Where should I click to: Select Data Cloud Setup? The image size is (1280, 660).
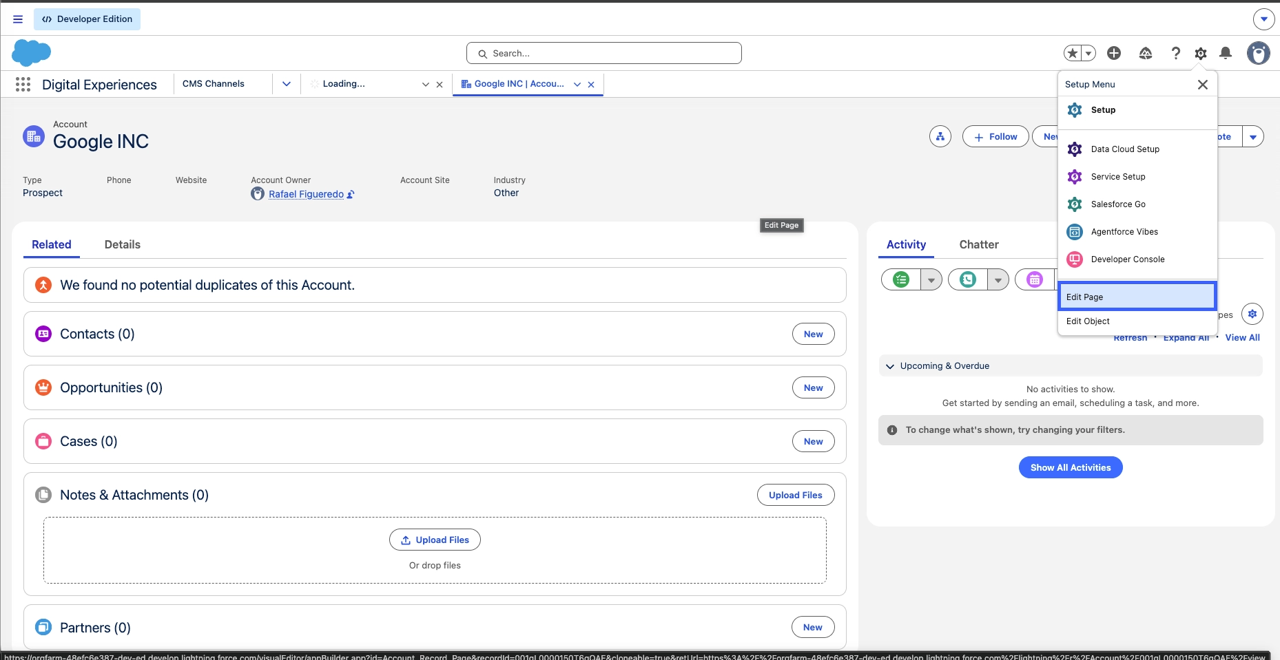click(1137, 149)
